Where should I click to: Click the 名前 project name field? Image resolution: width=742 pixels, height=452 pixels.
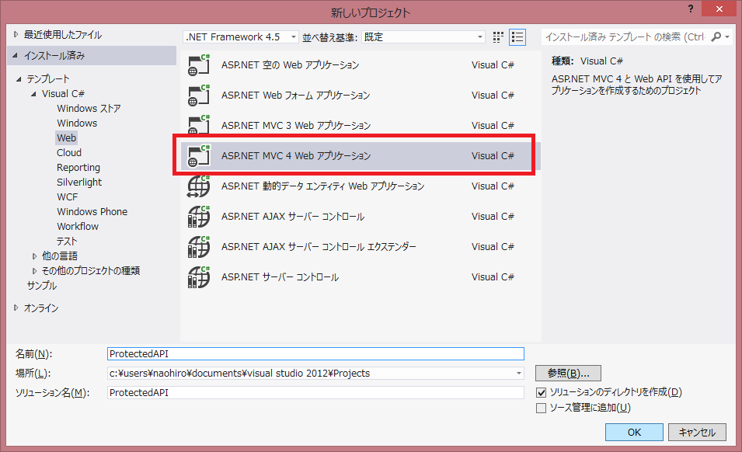[315, 353]
